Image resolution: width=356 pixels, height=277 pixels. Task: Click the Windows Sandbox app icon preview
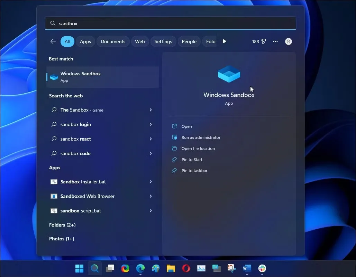(x=229, y=74)
